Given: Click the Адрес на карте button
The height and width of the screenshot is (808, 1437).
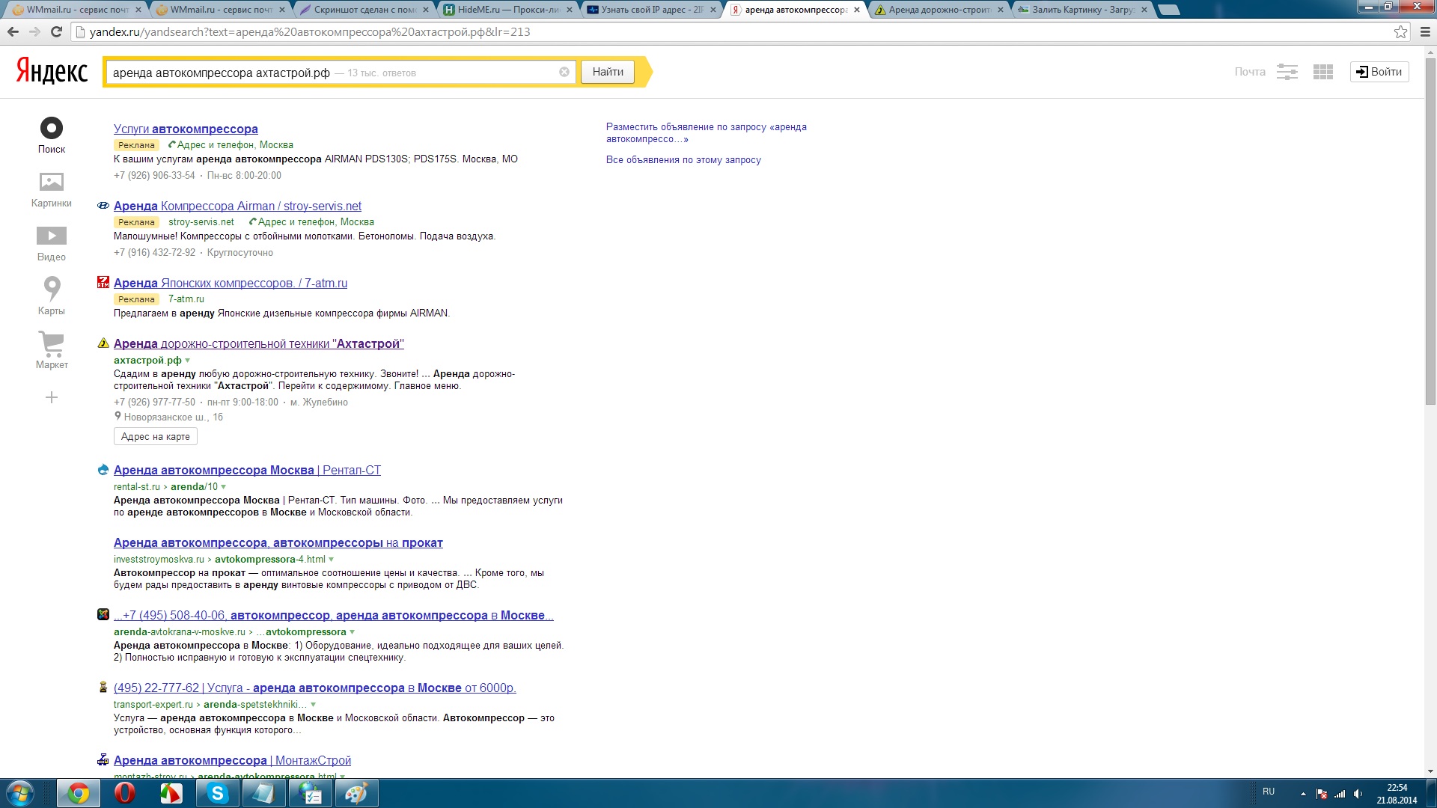Looking at the screenshot, I should click(x=156, y=437).
